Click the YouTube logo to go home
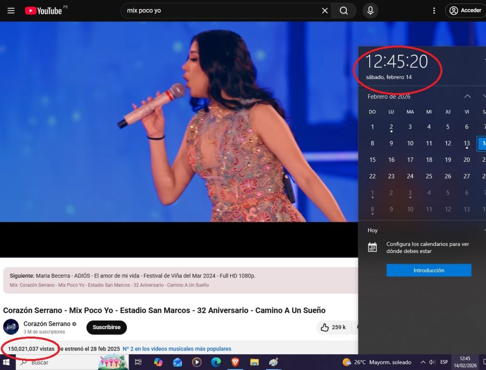 [44, 10]
